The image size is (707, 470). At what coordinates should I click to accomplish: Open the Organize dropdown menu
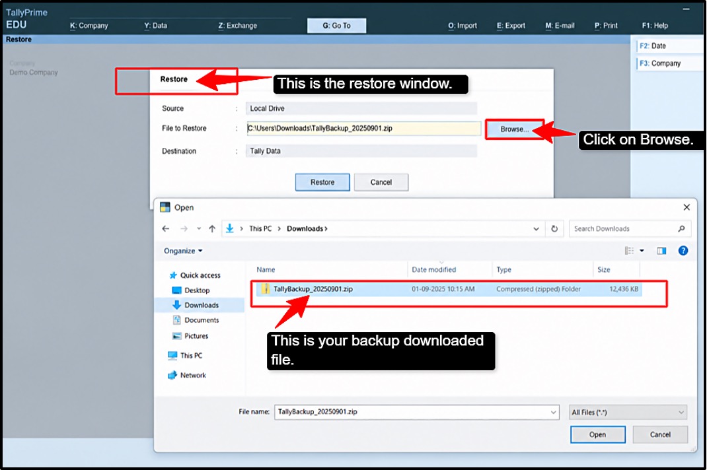[x=183, y=251]
